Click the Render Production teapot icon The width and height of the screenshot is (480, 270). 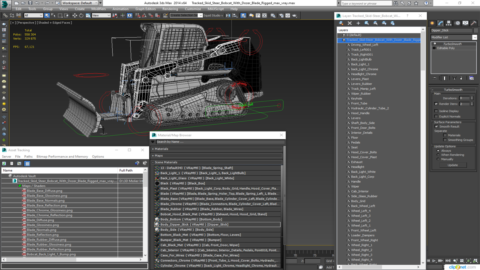295,15
